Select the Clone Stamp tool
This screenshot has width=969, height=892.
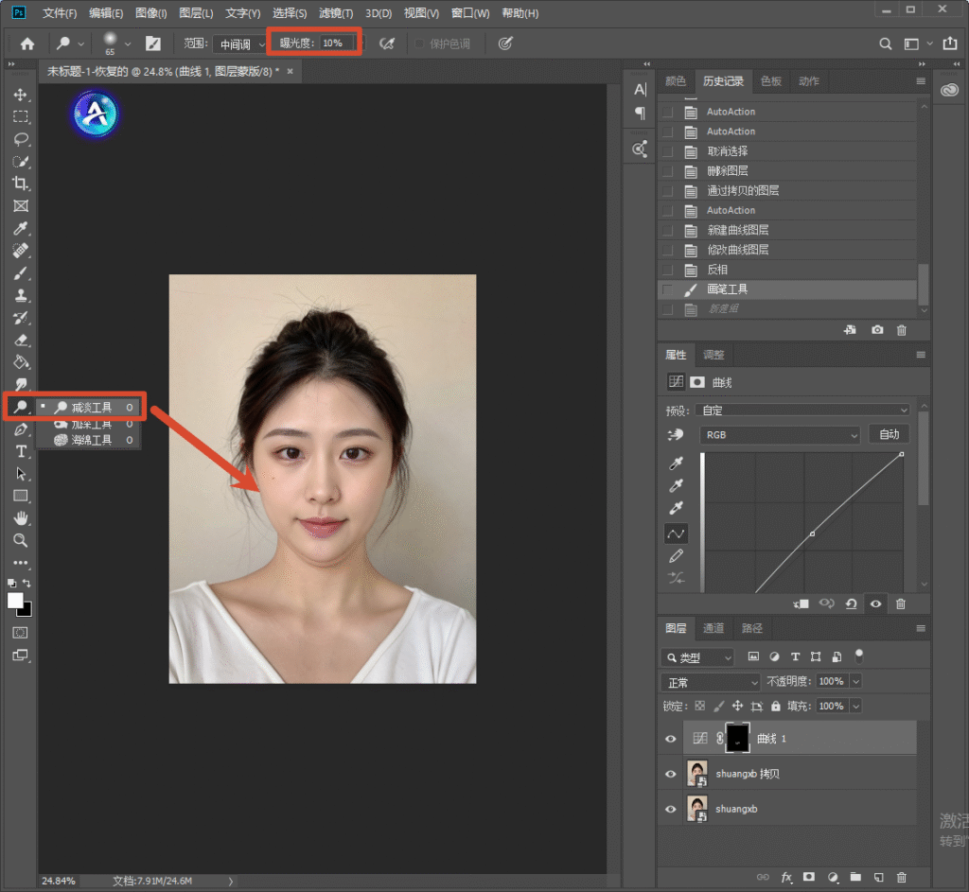tap(21, 295)
